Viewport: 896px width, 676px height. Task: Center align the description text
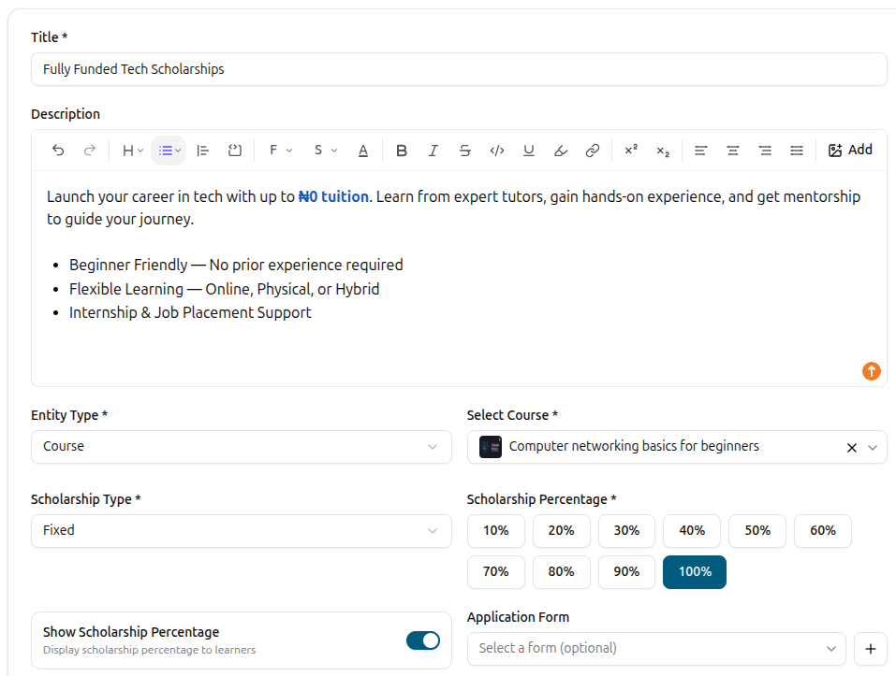click(732, 151)
